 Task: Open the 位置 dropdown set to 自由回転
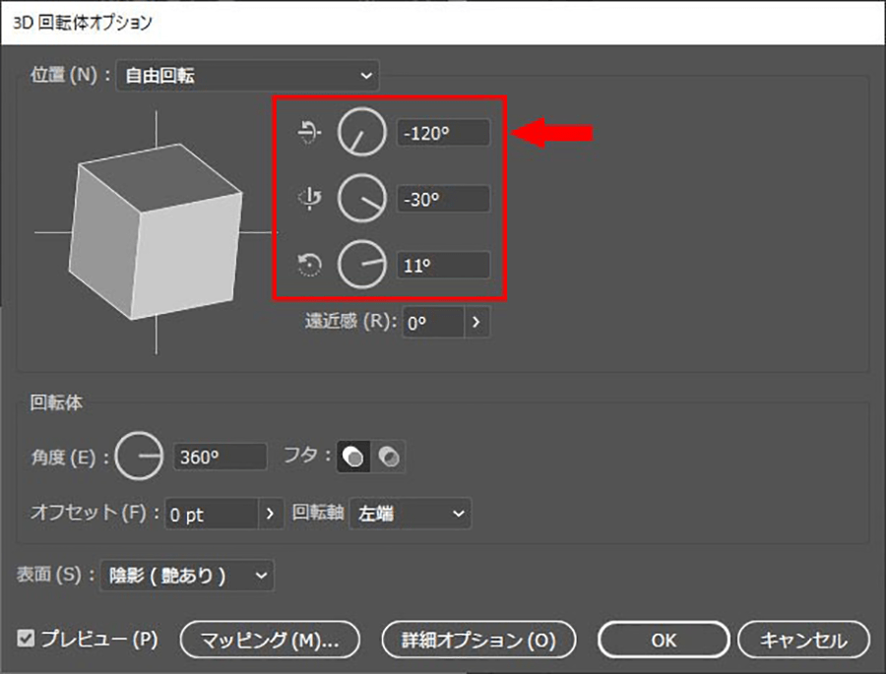click(x=247, y=75)
